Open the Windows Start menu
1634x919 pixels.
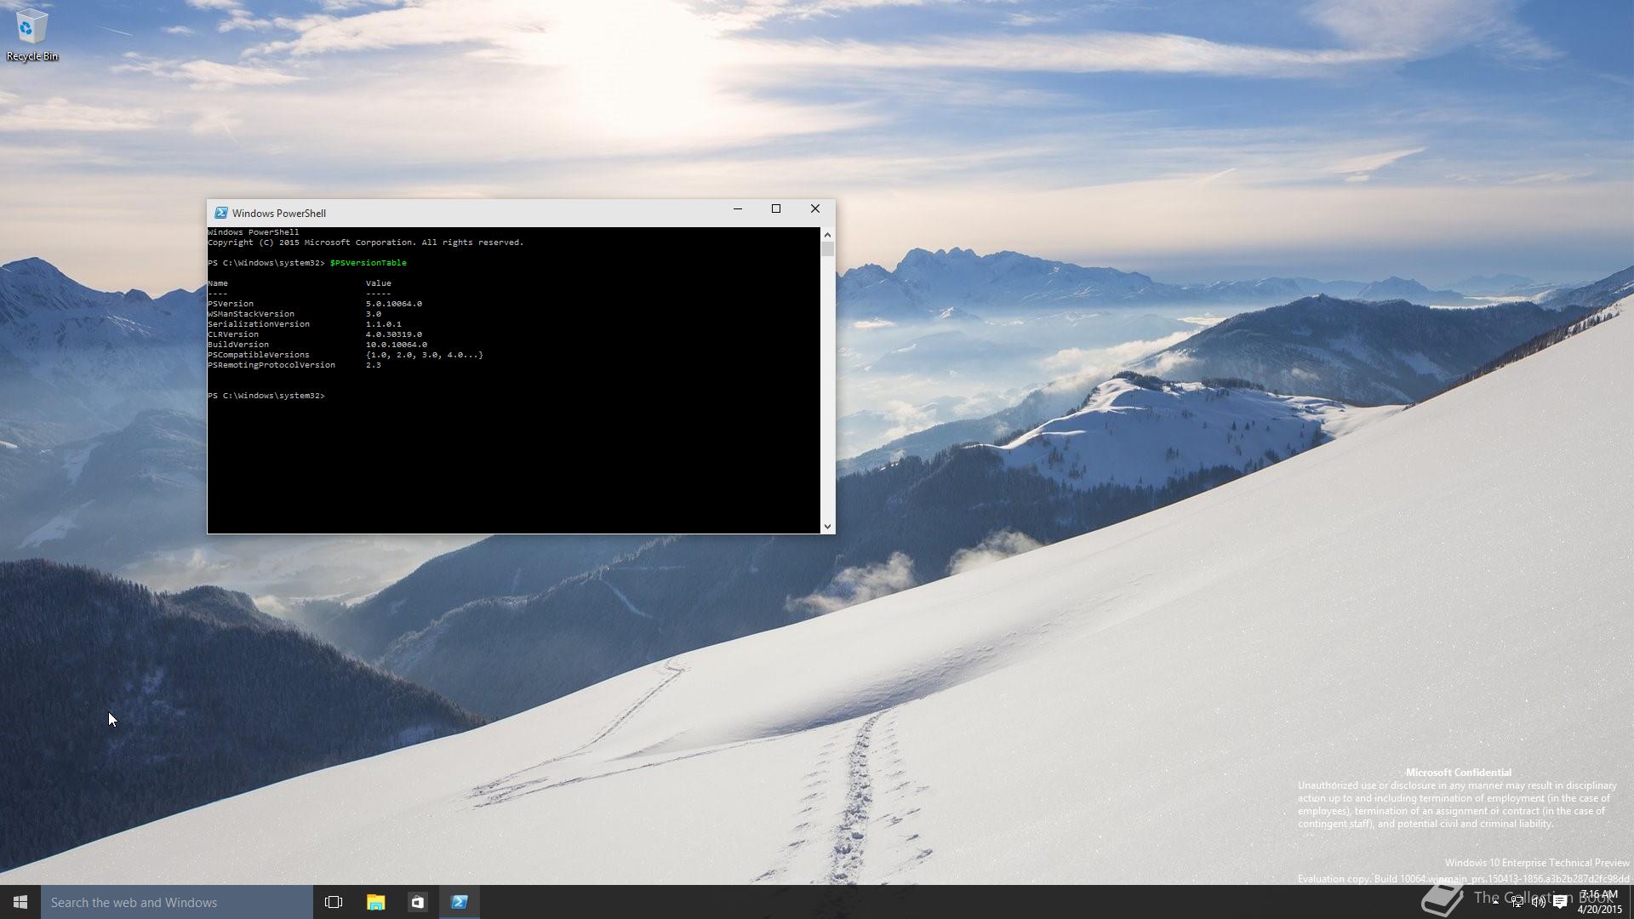coord(20,902)
